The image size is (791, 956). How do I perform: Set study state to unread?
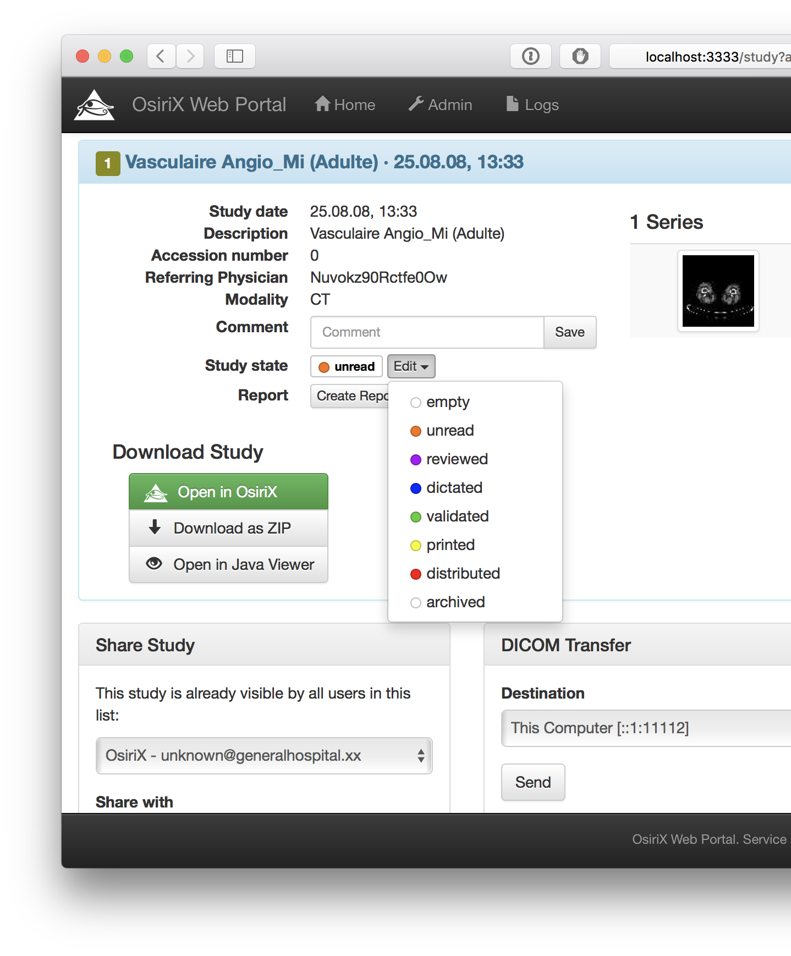click(475, 431)
